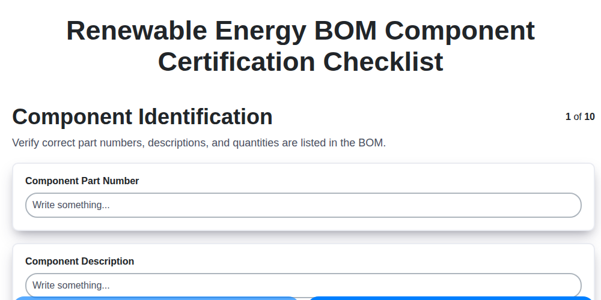Viewport: 601px width, 300px height.
Task: Focus the Component Description text box
Action: tap(303, 285)
